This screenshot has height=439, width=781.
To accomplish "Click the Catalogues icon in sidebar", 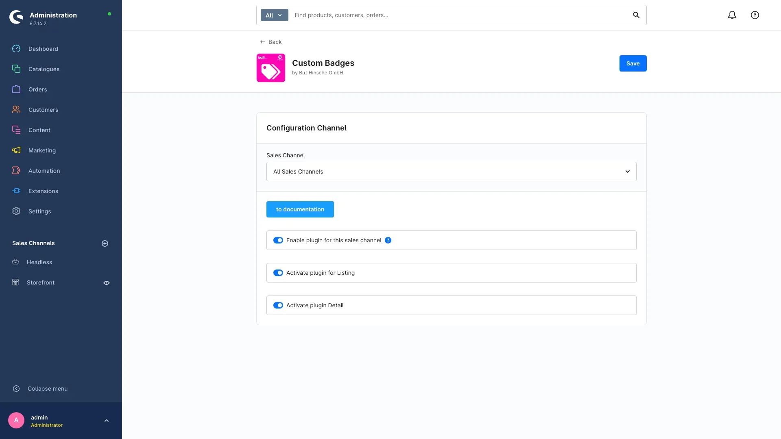I will pos(16,69).
